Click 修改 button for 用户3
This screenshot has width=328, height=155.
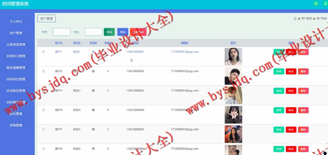[291, 91]
